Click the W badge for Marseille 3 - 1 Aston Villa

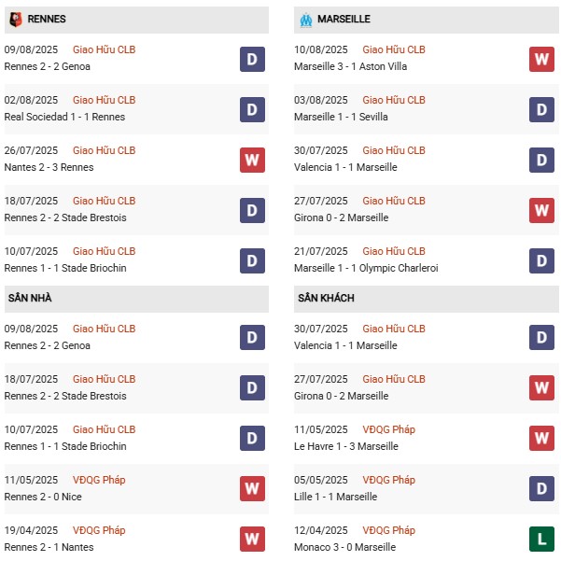coord(542,59)
